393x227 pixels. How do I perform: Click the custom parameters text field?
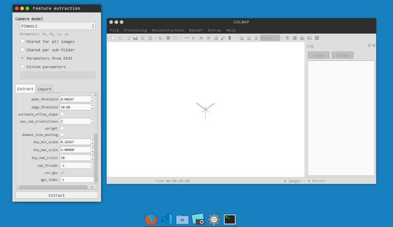[x=57, y=75]
